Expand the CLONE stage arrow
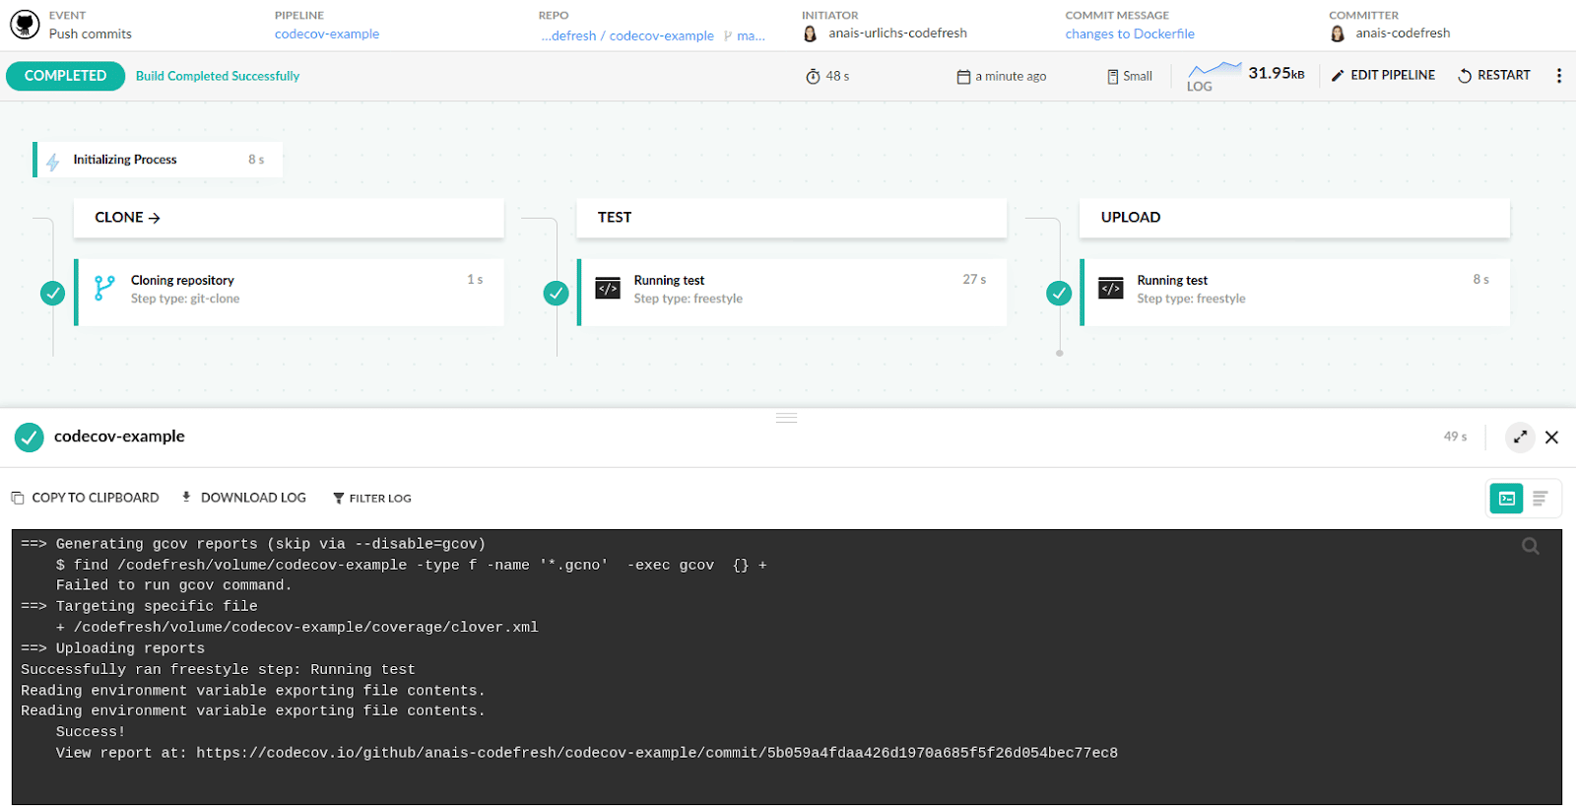Screen dimensions: 1576x809 point(154,218)
